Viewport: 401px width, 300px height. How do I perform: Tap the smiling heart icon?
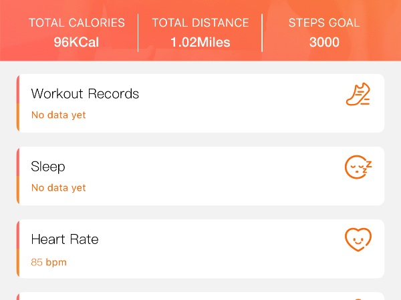[358, 240]
